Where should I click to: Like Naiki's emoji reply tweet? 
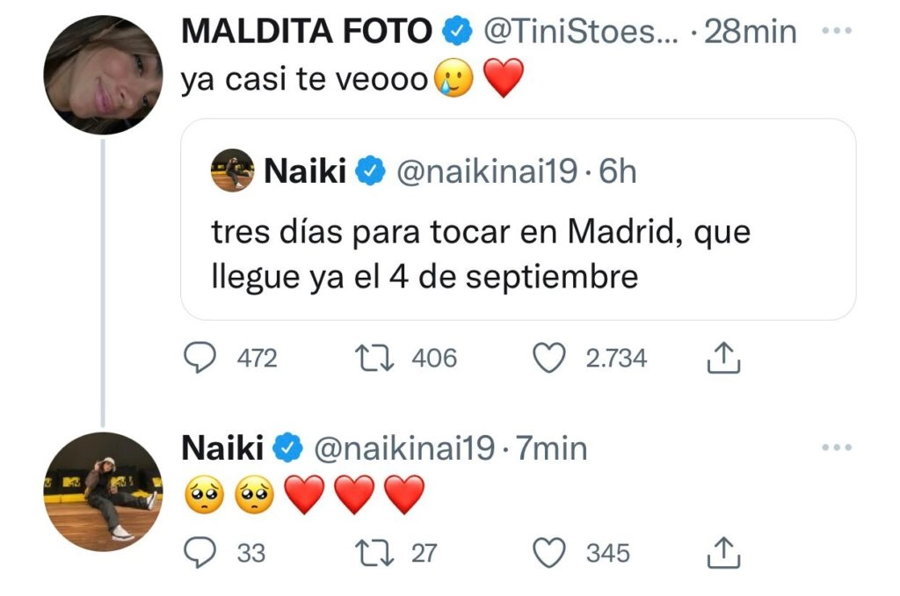(x=550, y=553)
